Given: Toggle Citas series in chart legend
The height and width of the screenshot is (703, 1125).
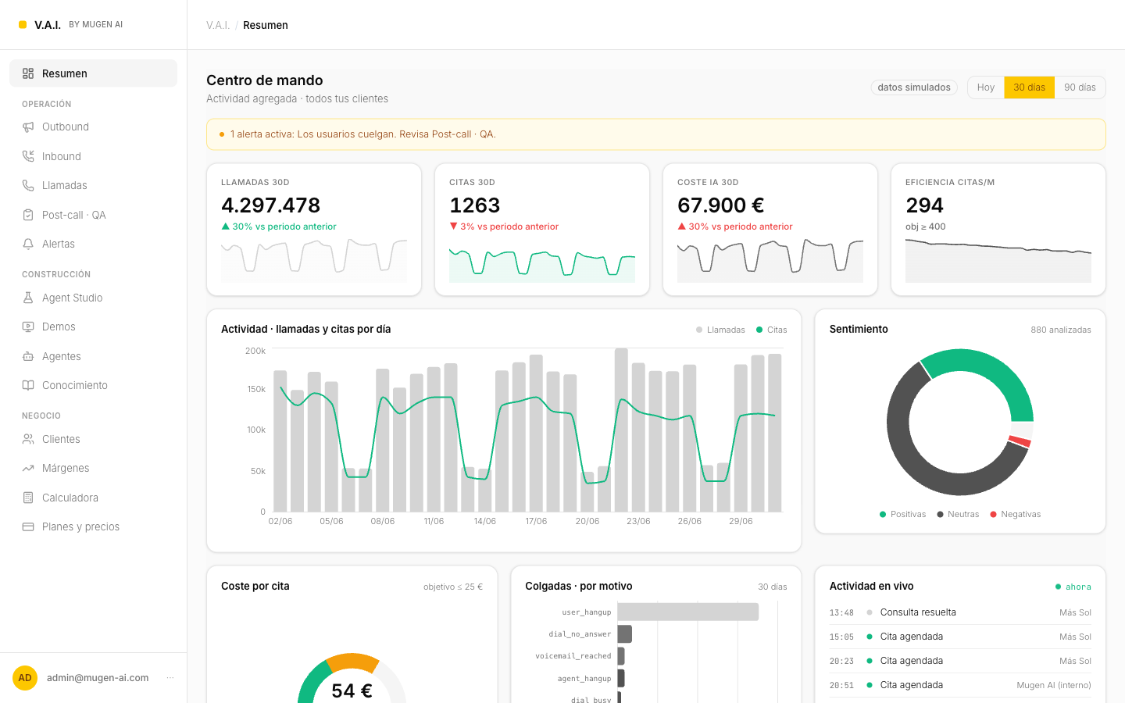Looking at the screenshot, I should (x=772, y=330).
